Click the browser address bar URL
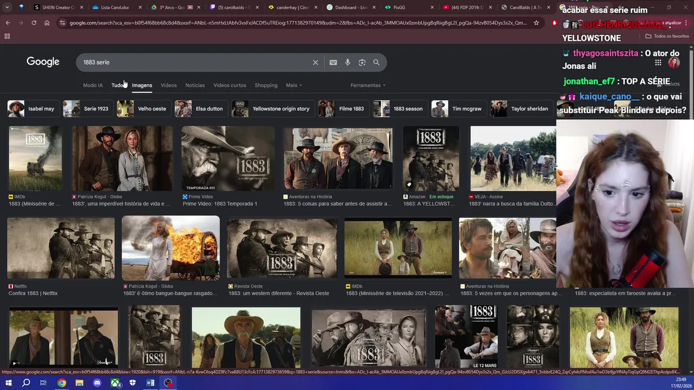Viewport: 694px width, 390px height. pos(298,23)
